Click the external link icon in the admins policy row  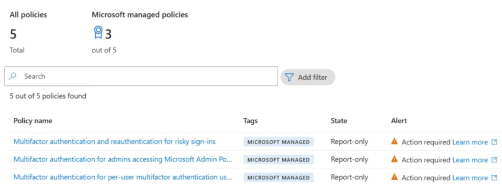(494, 160)
